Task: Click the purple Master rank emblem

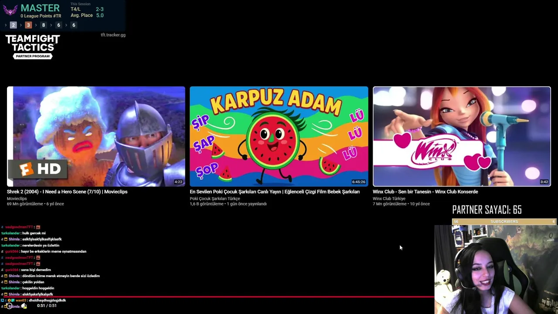Action: tap(10, 10)
